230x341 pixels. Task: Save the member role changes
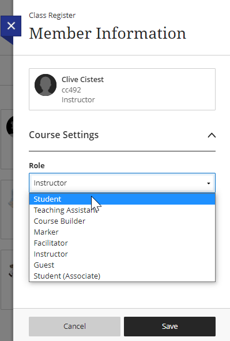tap(169, 327)
